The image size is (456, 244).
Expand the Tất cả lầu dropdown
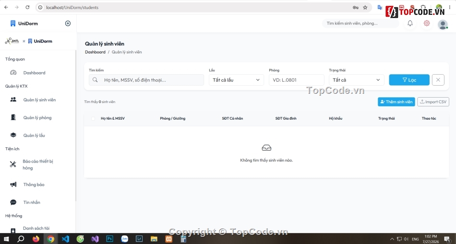coord(236,80)
